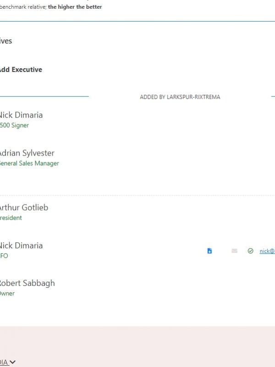Click the grey envelope email icon
The height and width of the screenshot is (367, 275).
tap(234, 251)
